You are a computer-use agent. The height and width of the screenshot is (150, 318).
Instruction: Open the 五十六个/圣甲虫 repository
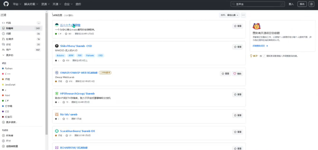(70, 25)
